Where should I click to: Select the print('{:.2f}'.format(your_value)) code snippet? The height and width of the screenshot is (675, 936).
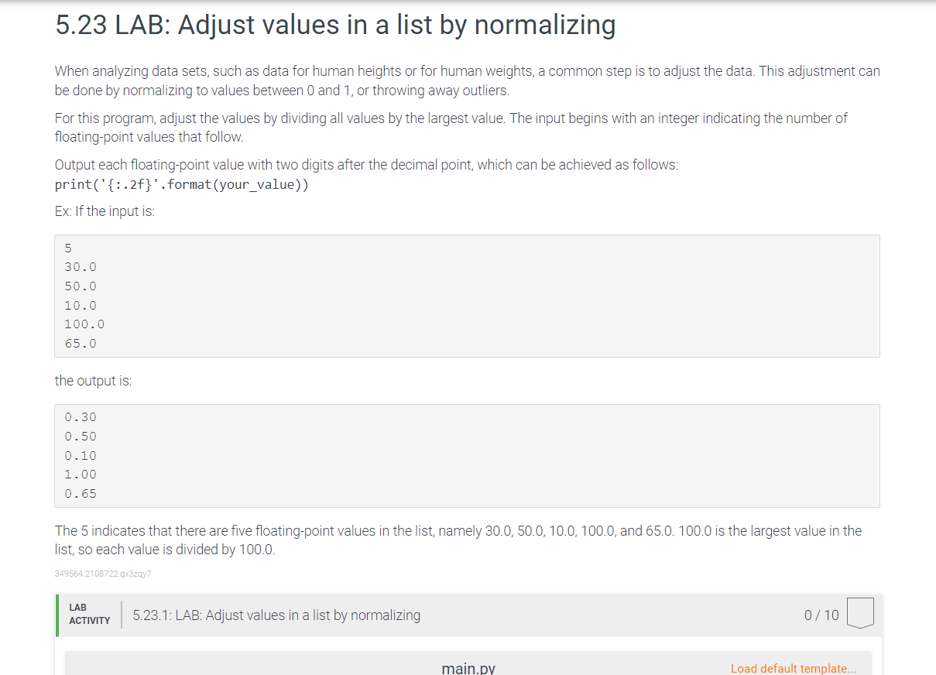(x=182, y=184)
